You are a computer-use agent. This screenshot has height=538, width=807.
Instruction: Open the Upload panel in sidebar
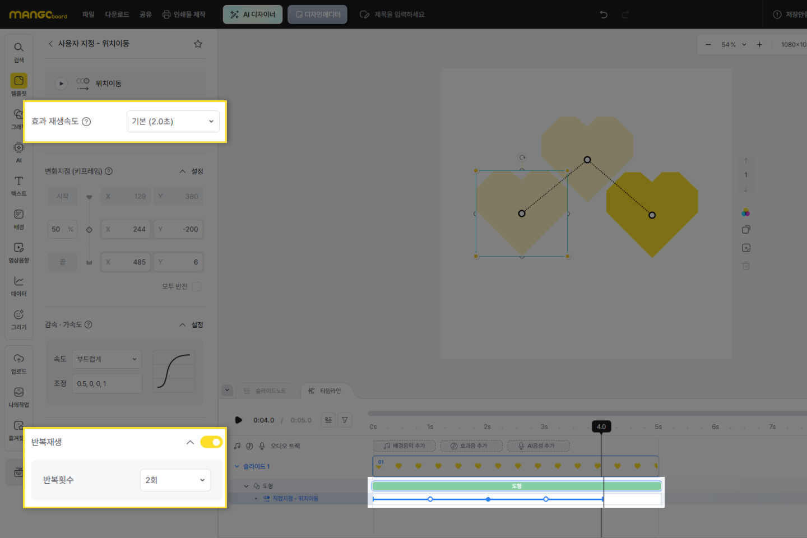(x=18, y=363)
